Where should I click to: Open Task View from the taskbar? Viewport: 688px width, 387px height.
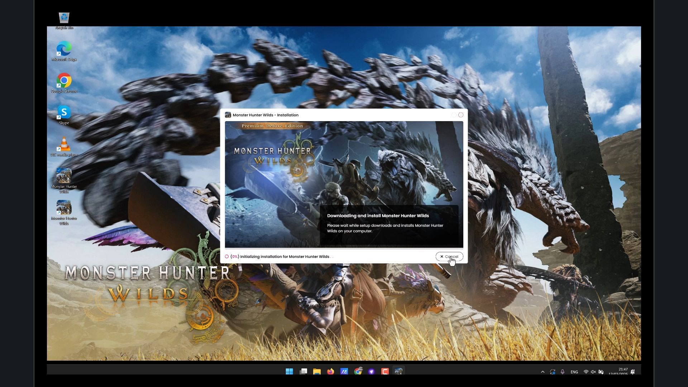click(x=303, y=372)
